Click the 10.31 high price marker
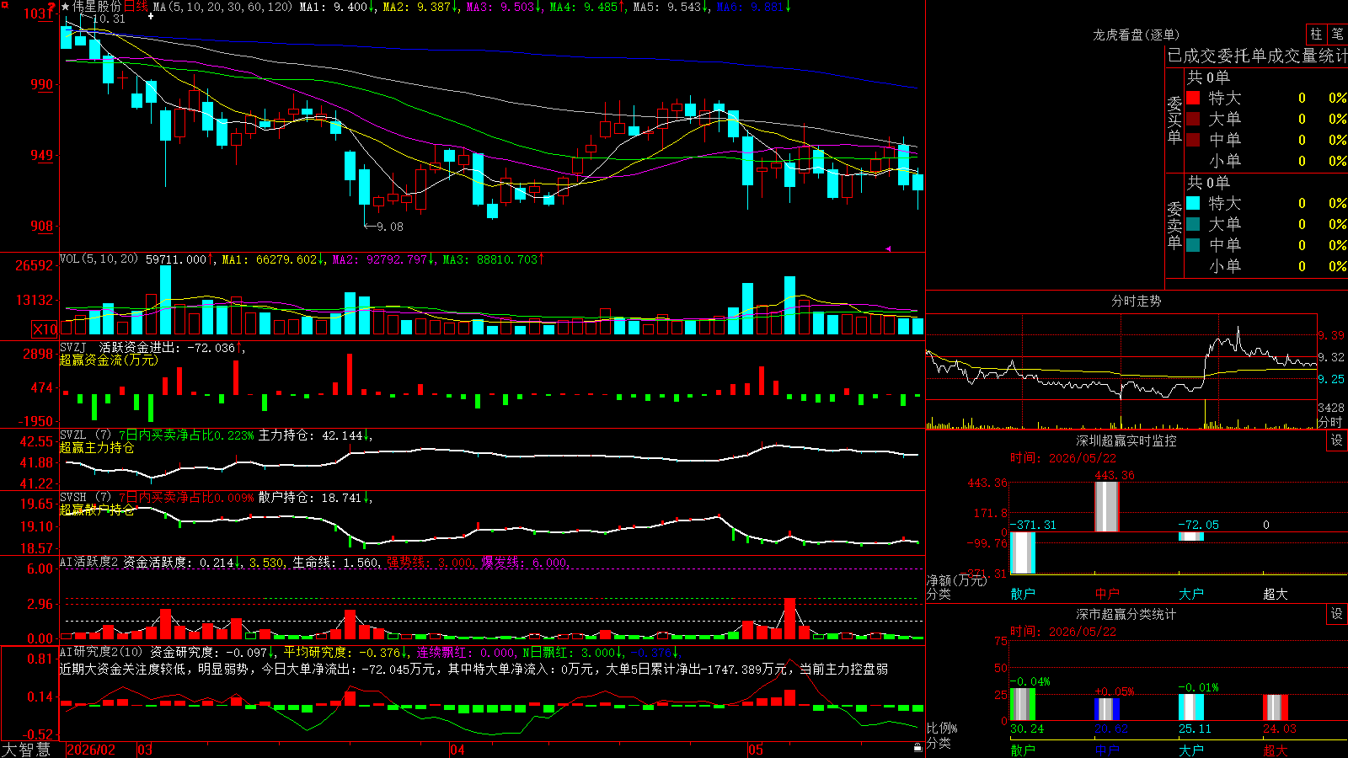1348x758 pixels. coord(108,19)
